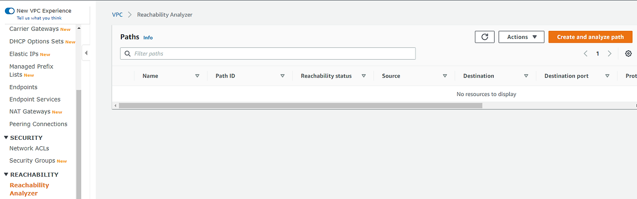This screenshot has width=637, height=199.
Task: Sort by Name column arrow
Action: point(197,76)
